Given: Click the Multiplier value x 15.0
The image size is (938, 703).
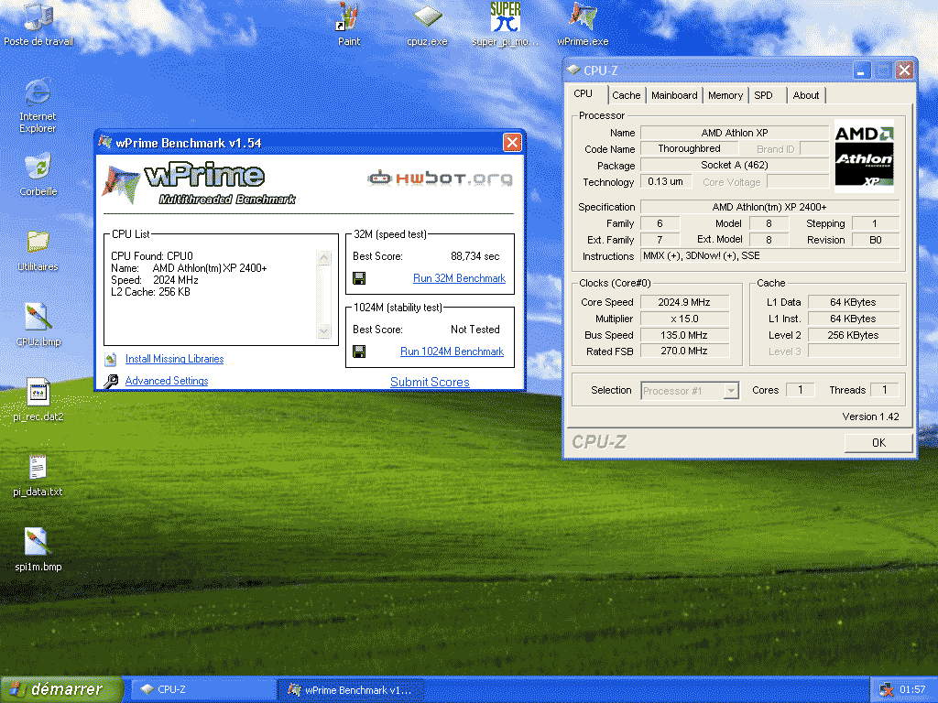Looking at the screenshot, I should click(x=684, y=319).
